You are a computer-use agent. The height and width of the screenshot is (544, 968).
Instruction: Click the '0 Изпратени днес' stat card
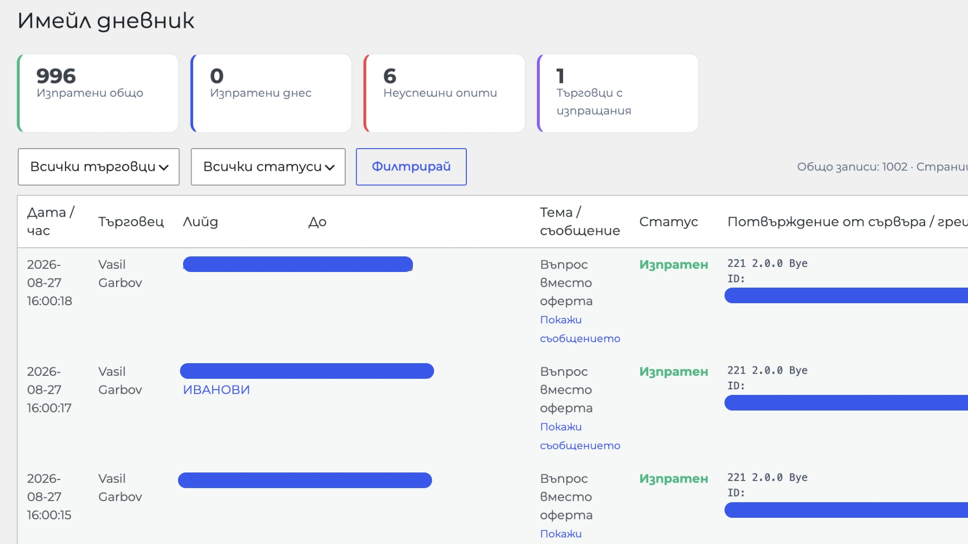(x=271, y=93)
